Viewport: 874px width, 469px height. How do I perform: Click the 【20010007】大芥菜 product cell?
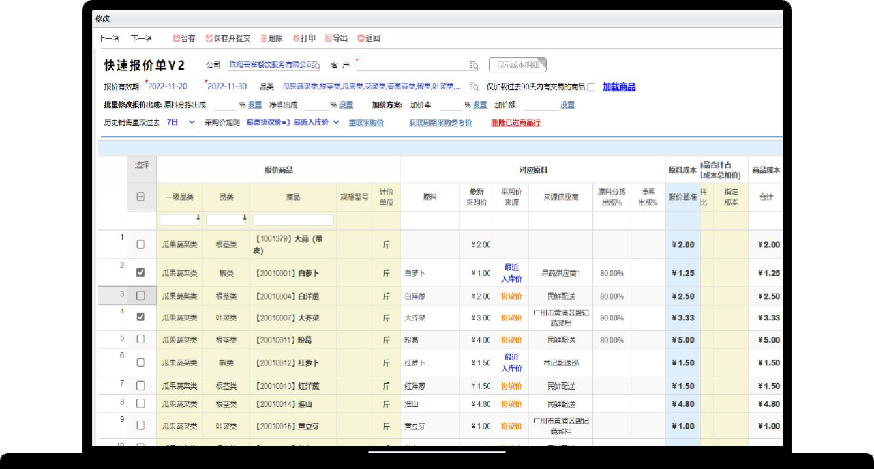tap(293, 317)
